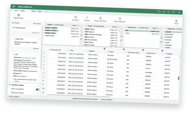Click the Pipeline Tasks icon

[x=19, y=15]
